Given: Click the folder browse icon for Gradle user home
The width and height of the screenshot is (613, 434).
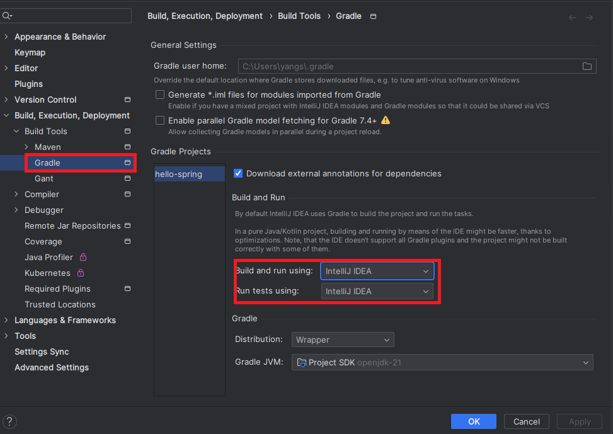Looking at the screenshot, I should pos(587,66).
